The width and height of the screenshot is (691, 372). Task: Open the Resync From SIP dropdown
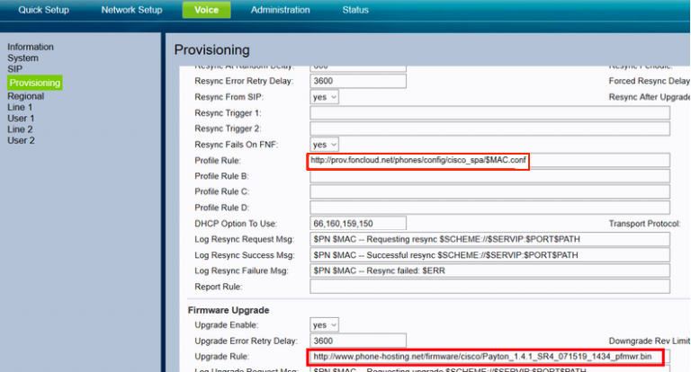324,97
